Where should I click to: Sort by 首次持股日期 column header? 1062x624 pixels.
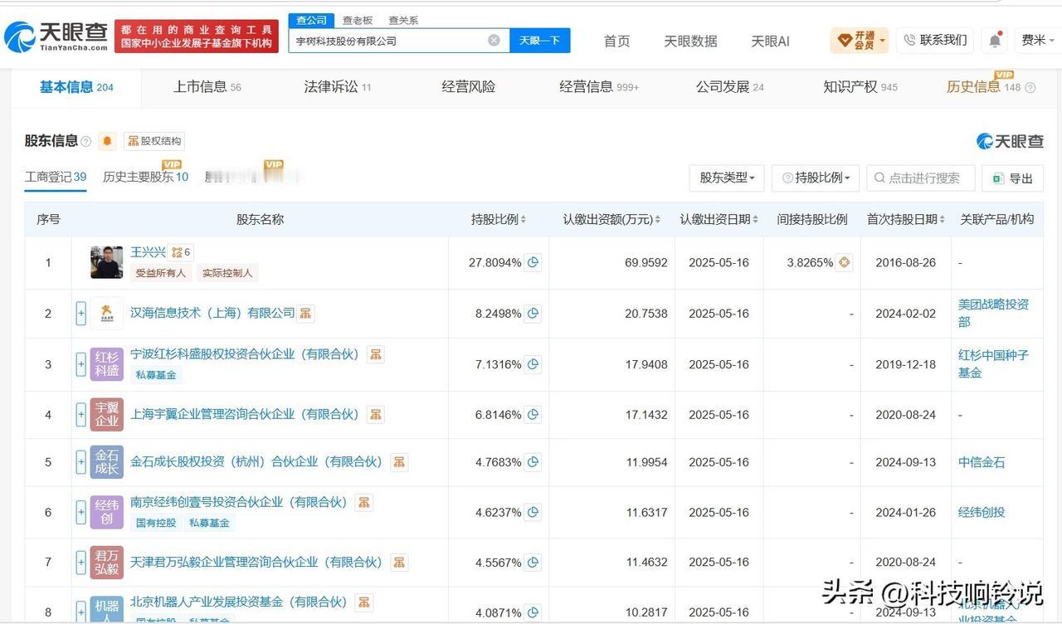click(x=906, y=219)
